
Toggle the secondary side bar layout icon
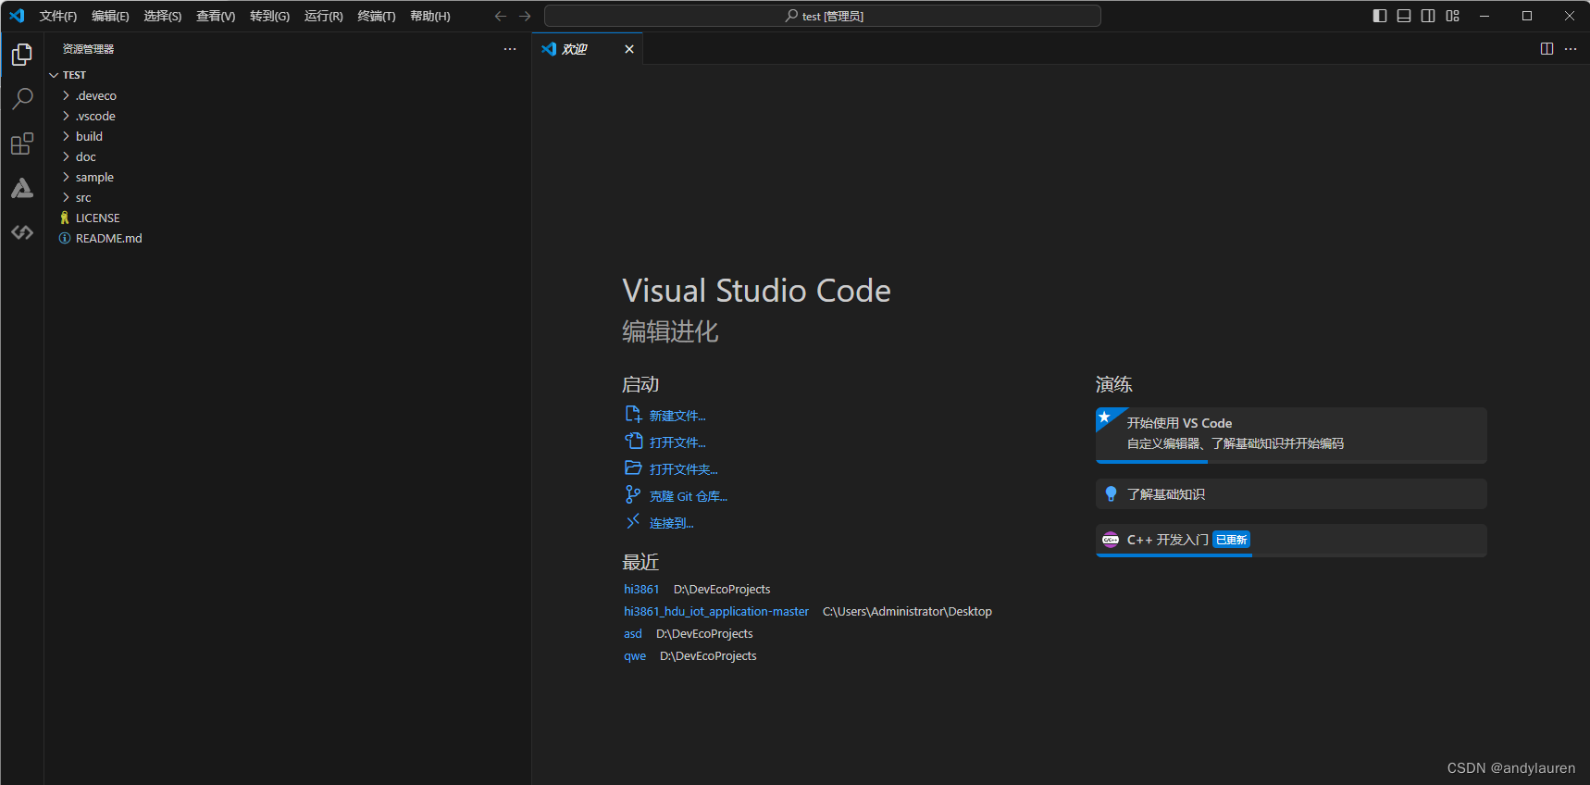tap(1428, 16)
